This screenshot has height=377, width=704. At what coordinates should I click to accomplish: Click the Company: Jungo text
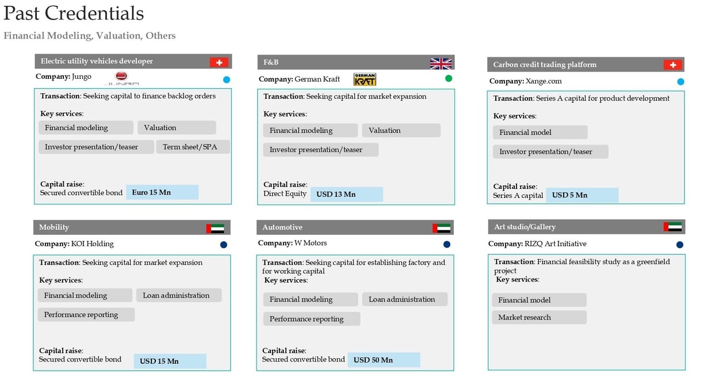coord(63,77)
